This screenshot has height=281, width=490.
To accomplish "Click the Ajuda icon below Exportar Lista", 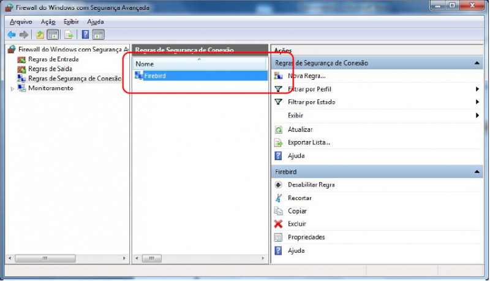I will click(x=278, y=156).
